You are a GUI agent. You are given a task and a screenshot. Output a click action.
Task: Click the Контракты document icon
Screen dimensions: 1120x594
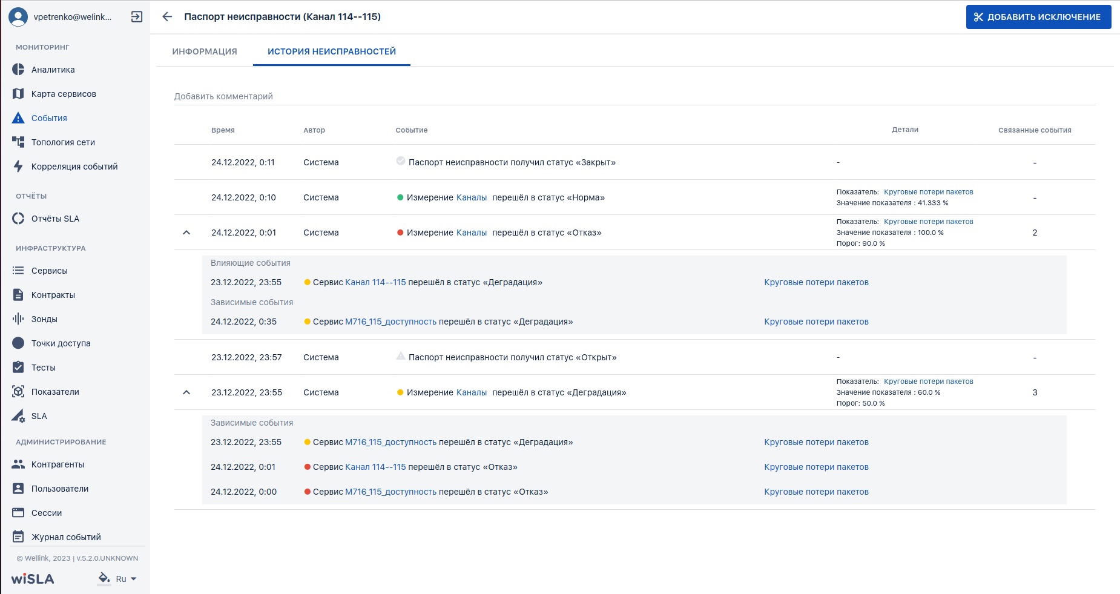tap(18, 295)
